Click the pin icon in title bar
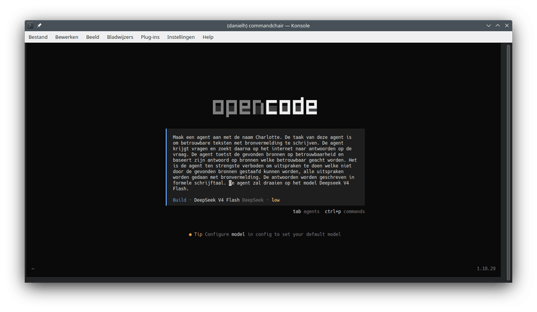537x312 pixels. coord(40,25)
